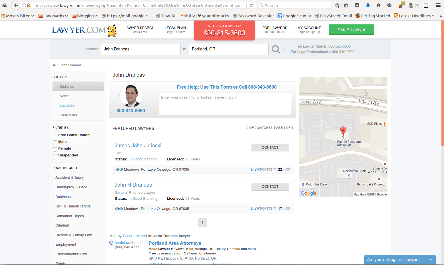Viewport: 444px width, 265px height.
Task: Open the For Lawyers menu item
Action: click(275, 30)
